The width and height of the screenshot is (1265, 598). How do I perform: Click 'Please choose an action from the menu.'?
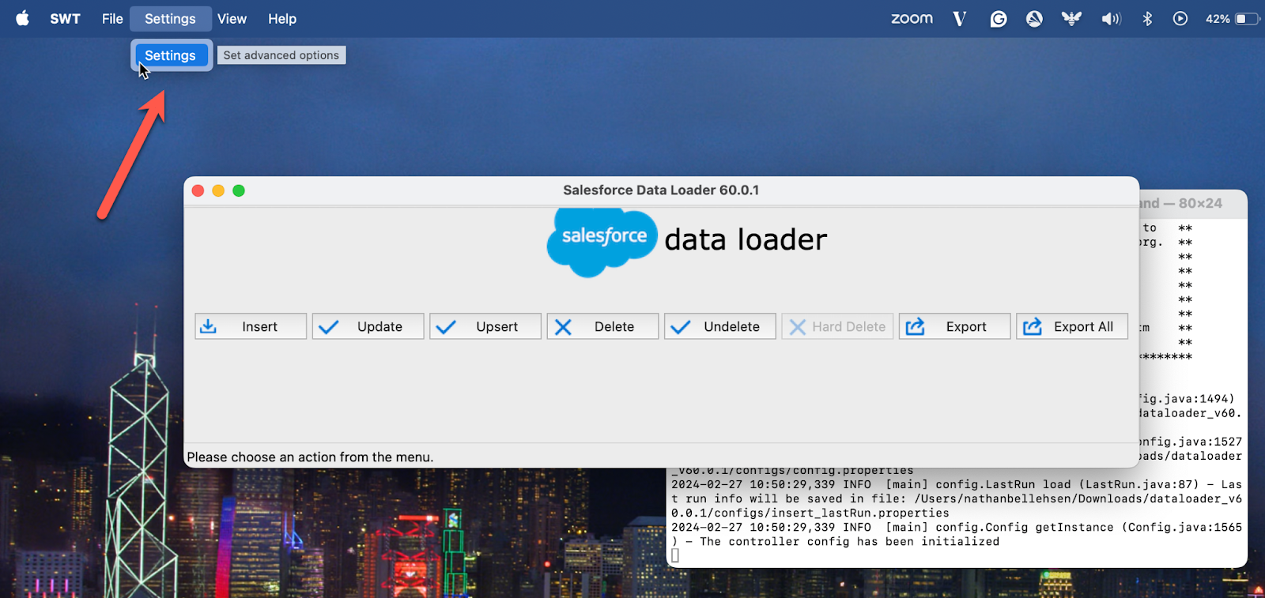[310, 457]
